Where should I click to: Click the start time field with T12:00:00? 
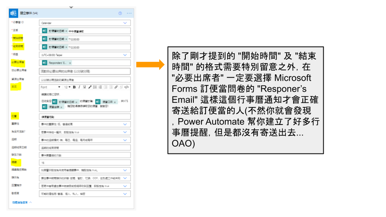[85, 39]
